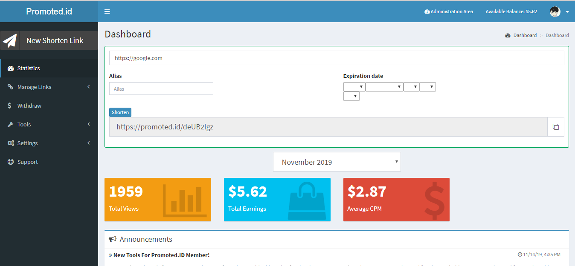The image size is (575, 266).
Task: Open the fourth expiration date dropdown
Action: click(x=428, y=87)
